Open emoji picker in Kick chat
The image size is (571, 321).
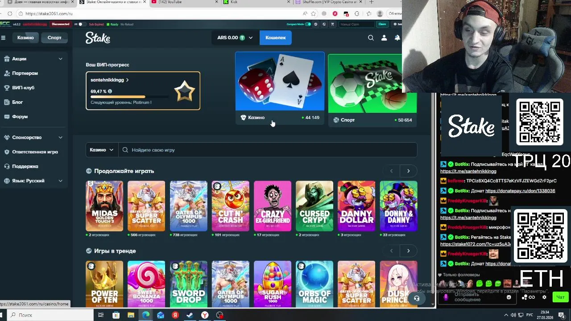coord(509,297)
